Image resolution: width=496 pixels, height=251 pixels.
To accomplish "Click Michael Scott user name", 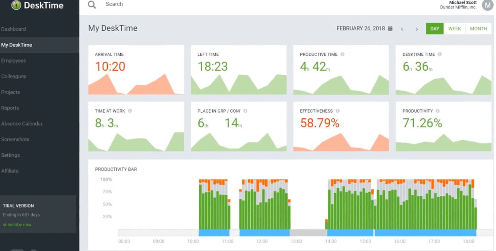I will (463, 2).
